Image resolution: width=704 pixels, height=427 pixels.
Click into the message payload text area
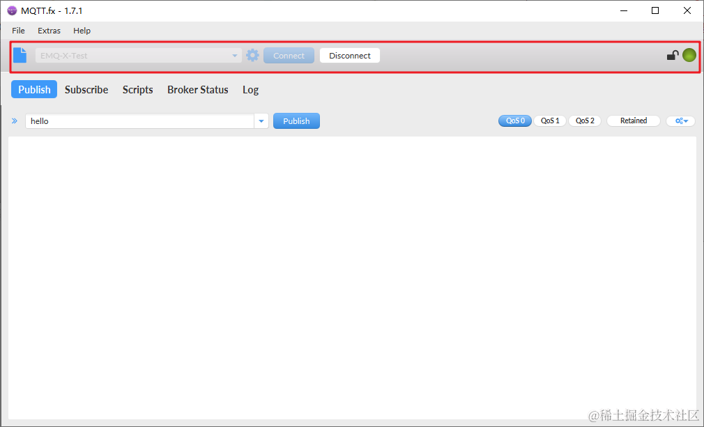click(352, 278)
